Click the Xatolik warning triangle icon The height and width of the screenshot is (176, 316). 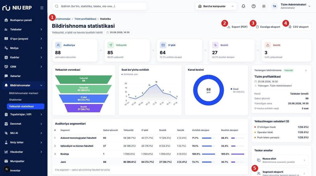point(268,45)
